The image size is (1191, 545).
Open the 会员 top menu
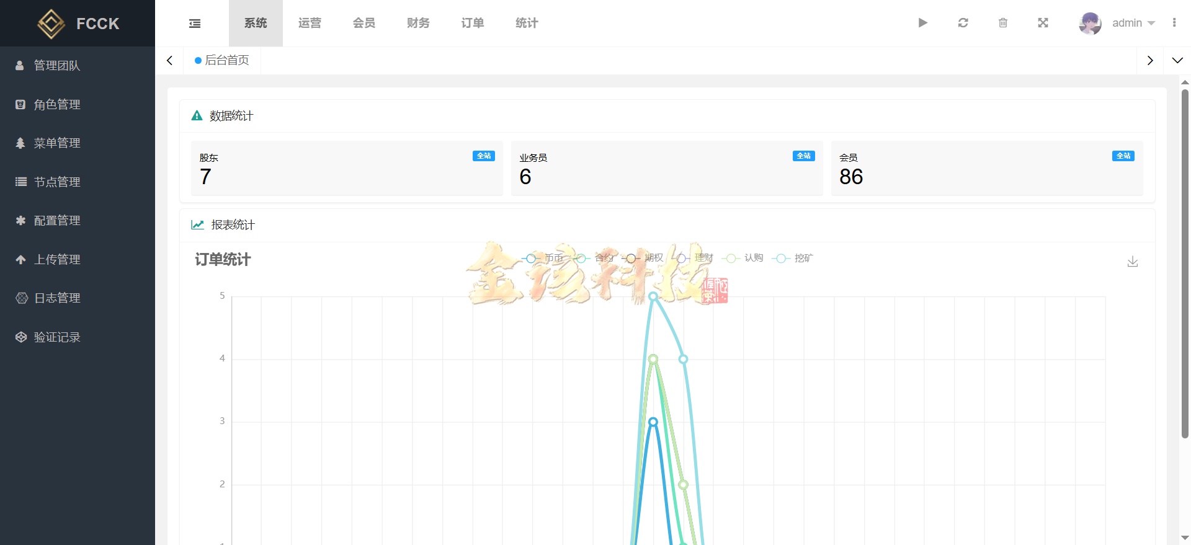coord(364,23)
